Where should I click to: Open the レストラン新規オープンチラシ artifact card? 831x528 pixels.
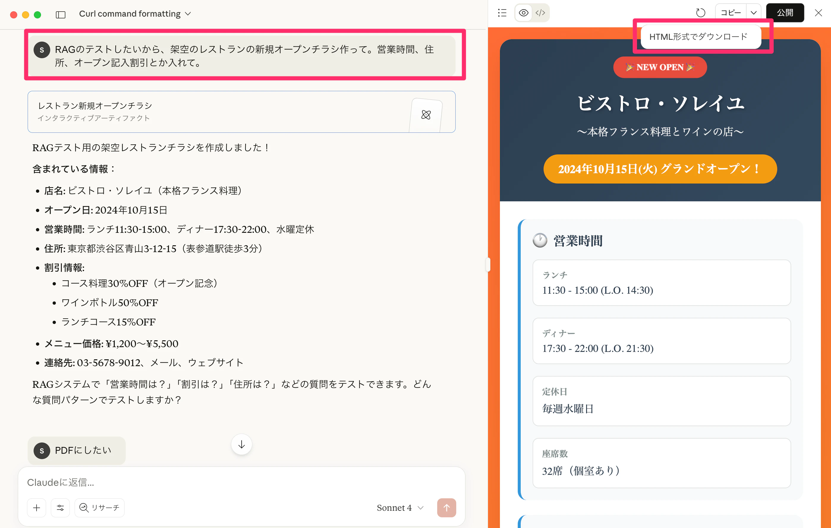(x=241, y=112)
